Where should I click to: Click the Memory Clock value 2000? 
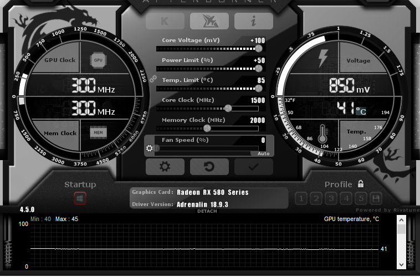pos(258,120)
